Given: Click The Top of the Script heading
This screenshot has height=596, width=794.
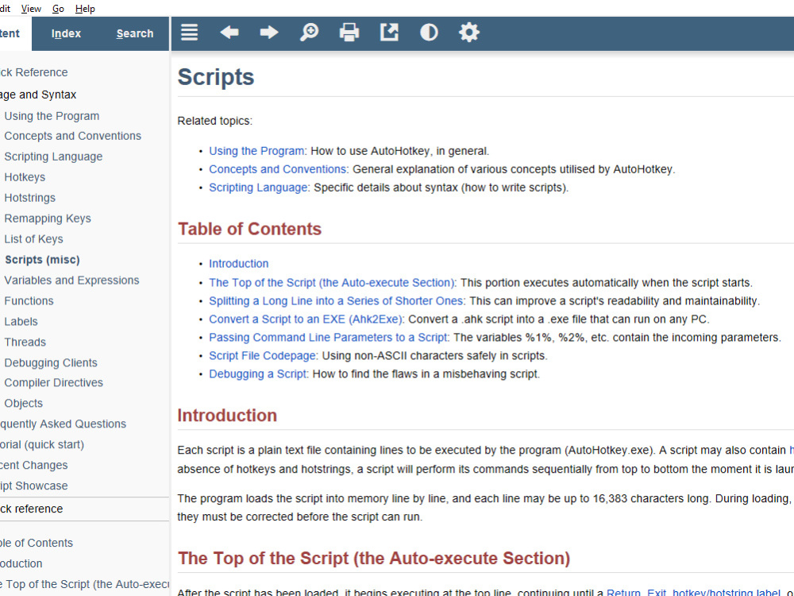Looking at the screenshot, I should [x=374, y=559].
